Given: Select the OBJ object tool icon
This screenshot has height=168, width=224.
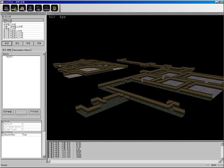Looking at the screenshot, I should 38,8.
